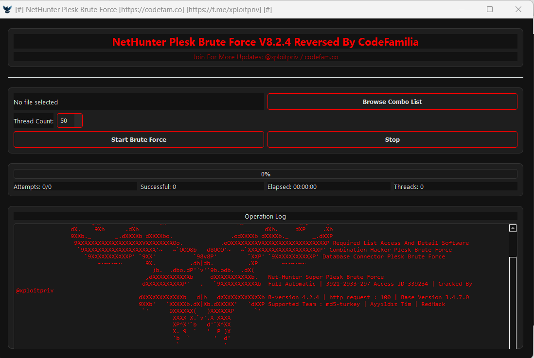Maximize the NetHunter window
534x358 pixels.
pyautogui.click(x=490, y=9)
